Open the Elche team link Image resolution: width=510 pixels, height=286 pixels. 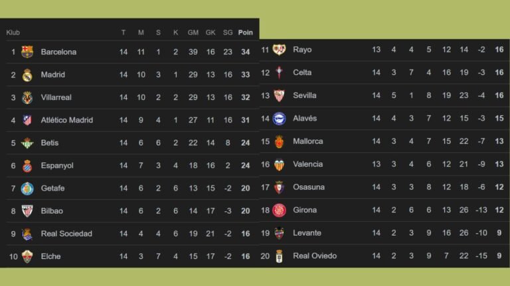pos(50,256)
